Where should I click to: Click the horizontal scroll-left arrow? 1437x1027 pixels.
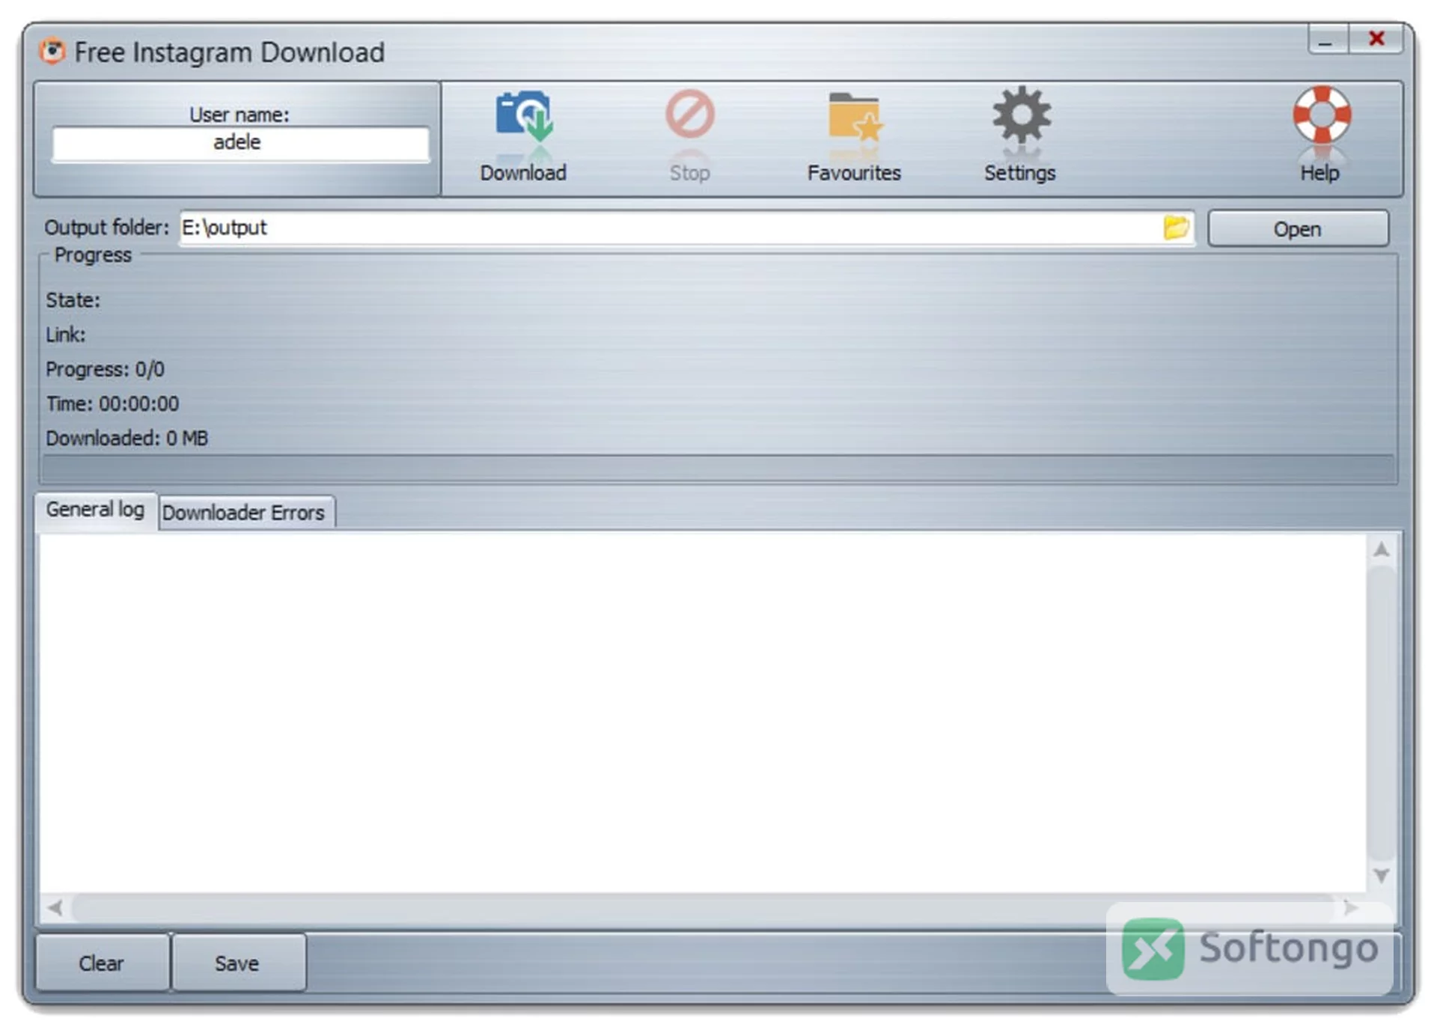pyautogui.click(x=55, y=908)
